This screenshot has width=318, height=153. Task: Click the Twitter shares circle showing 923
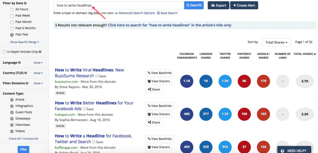pos(225,147)
